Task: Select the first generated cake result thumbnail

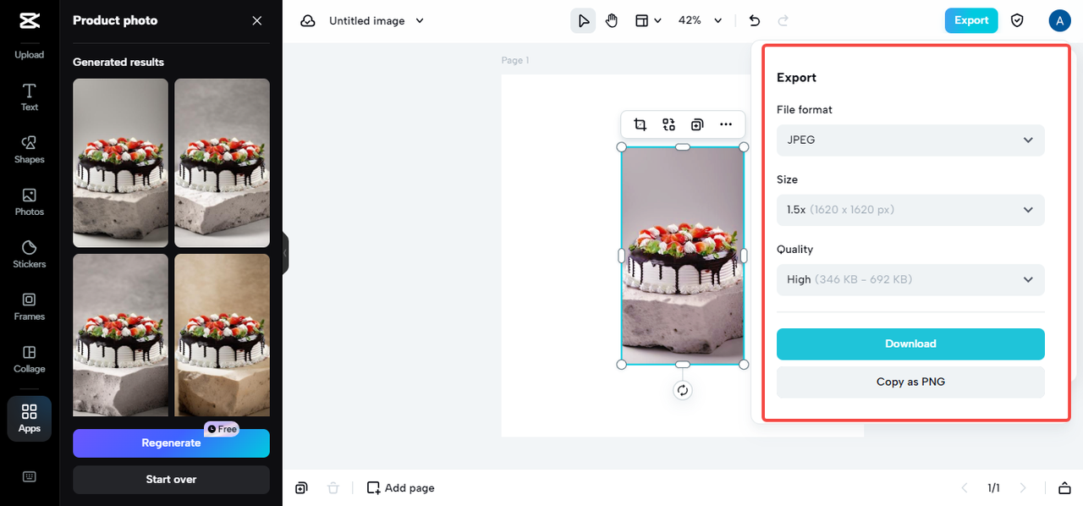Action: (x=120, y=163)
